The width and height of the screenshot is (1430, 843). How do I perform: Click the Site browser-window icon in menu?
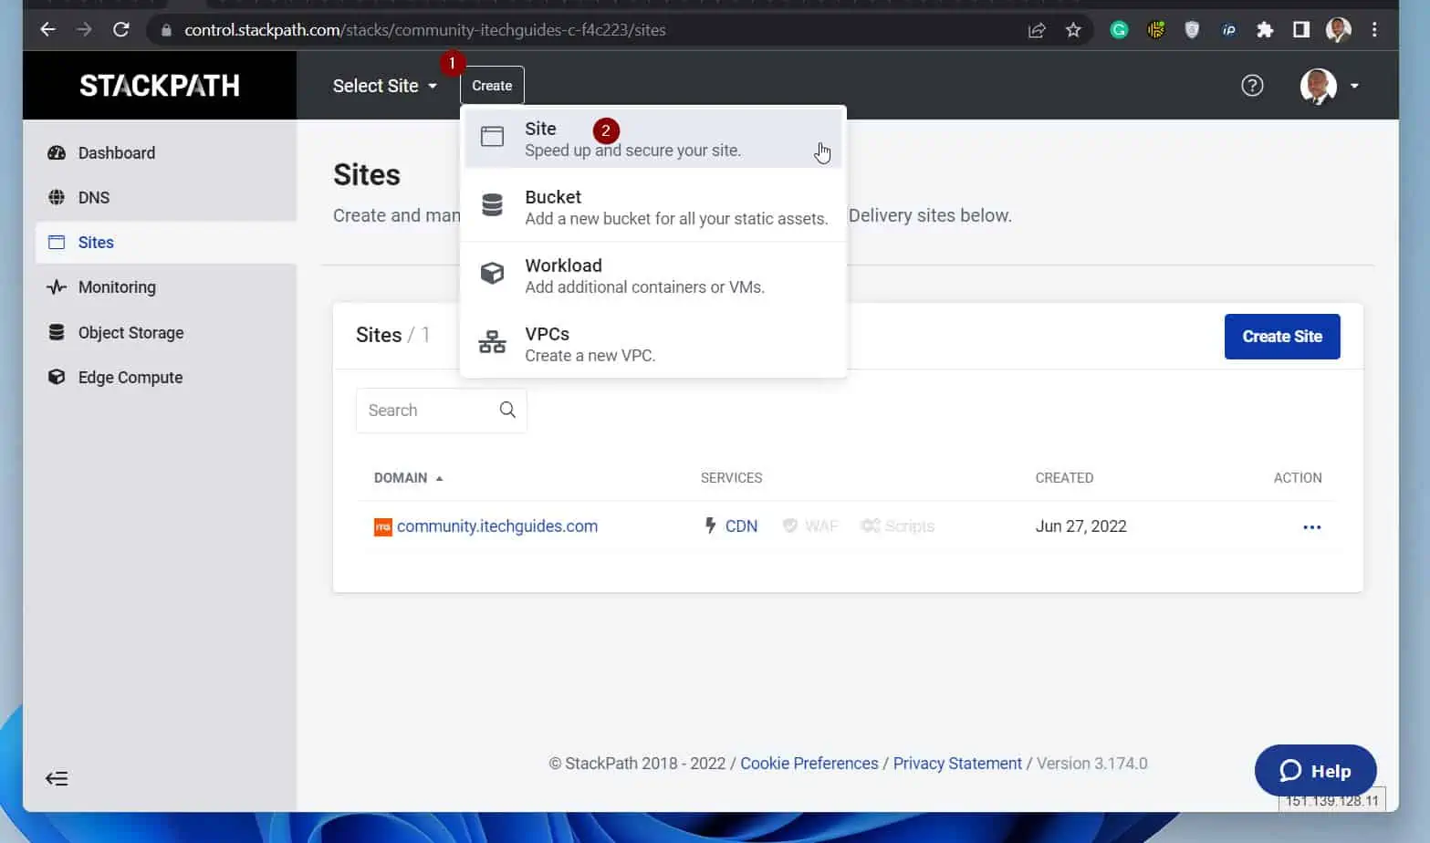pyautogui.click(x=492, y=137)
